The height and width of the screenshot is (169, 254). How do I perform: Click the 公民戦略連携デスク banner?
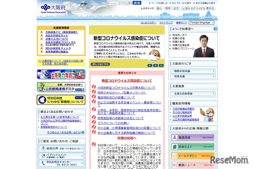pyautogui.click(x=61, y=87)
